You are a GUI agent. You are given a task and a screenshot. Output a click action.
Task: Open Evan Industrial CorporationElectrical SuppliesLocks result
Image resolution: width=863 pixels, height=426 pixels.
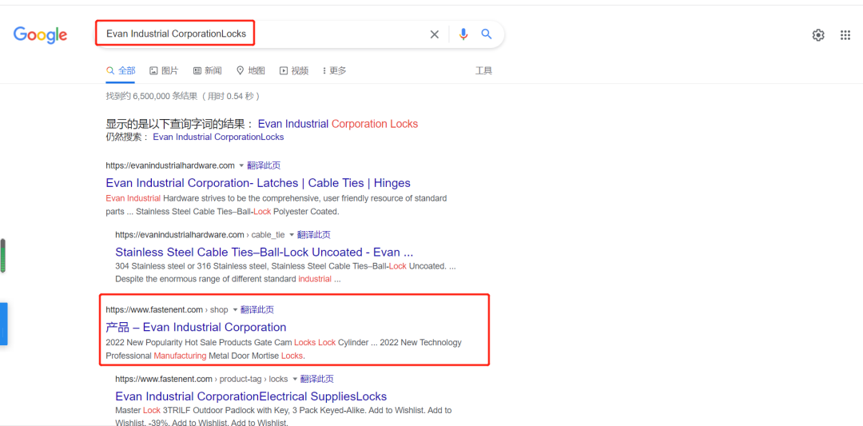point(251,396)
